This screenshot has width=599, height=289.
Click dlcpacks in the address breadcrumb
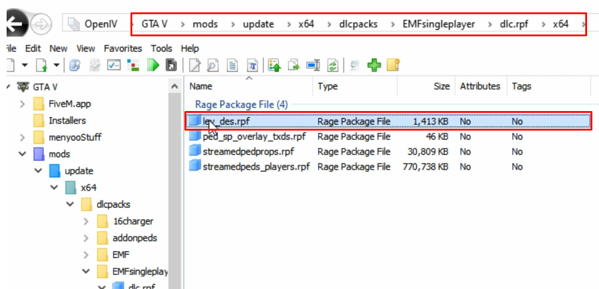pos(359,24)
